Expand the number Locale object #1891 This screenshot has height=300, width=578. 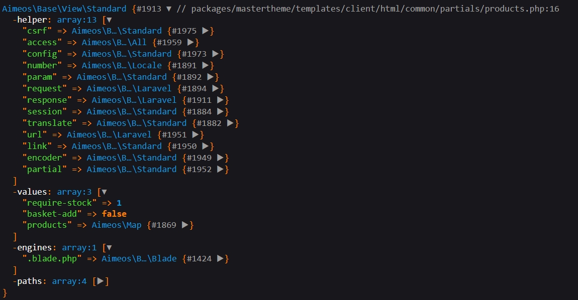[x=206, y=66]
